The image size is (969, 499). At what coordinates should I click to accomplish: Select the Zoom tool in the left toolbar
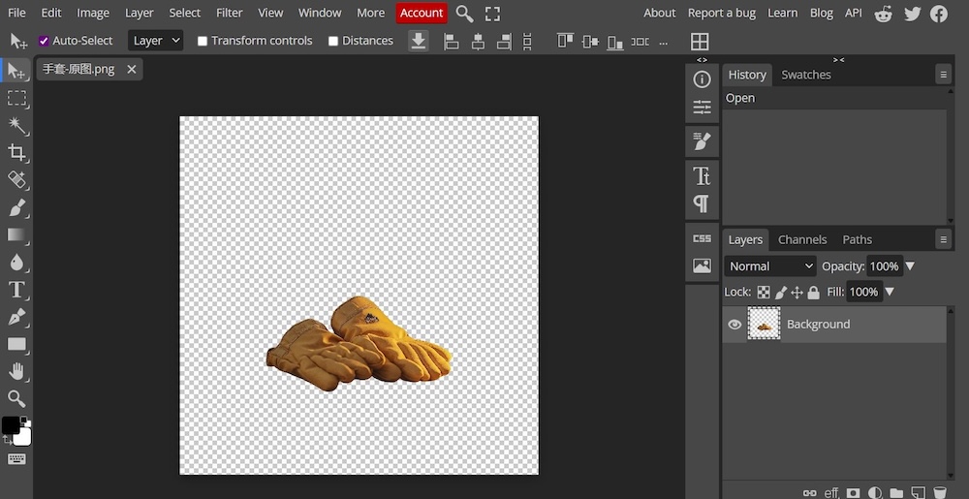[16, 398]
